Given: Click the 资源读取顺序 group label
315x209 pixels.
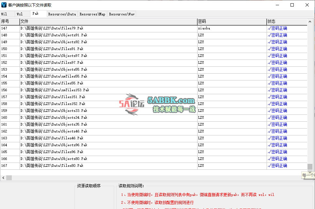Looking at the screenshot, I should coord(89,186).
